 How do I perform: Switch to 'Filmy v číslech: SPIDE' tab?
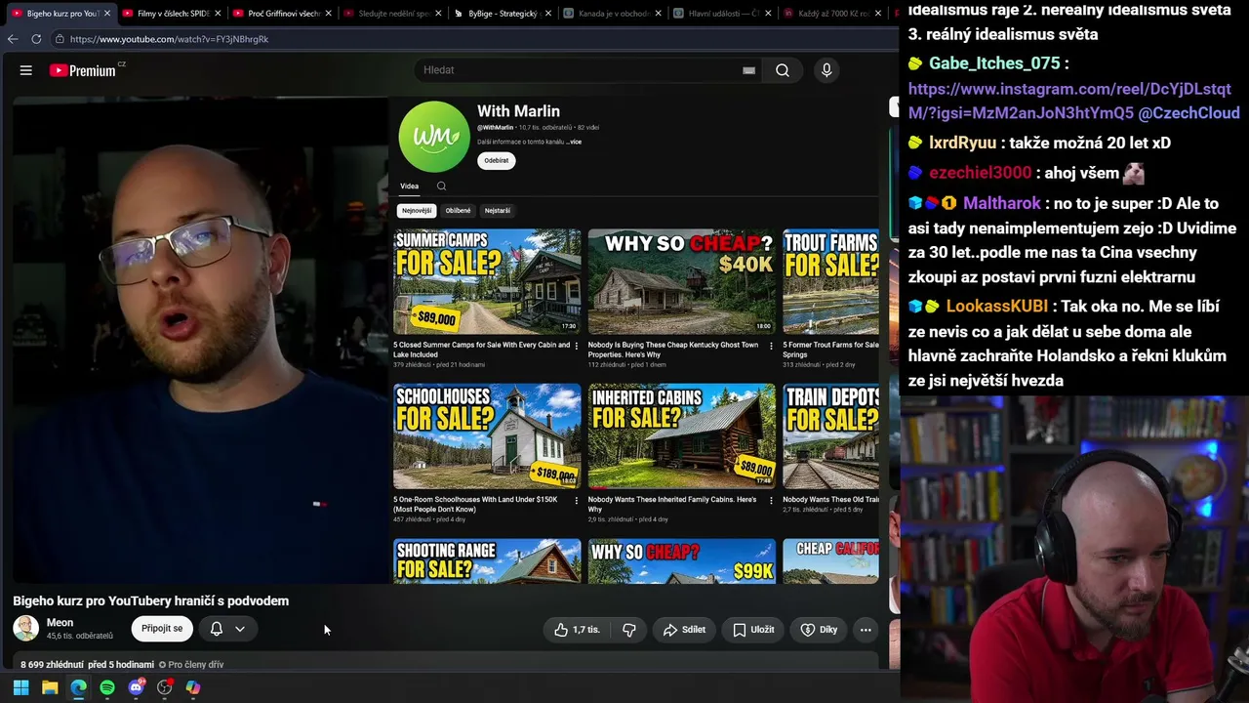(173, 14)
